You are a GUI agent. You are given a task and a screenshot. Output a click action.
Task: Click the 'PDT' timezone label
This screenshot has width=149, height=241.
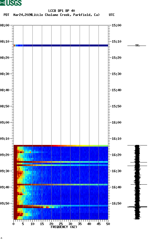point(6,15)
